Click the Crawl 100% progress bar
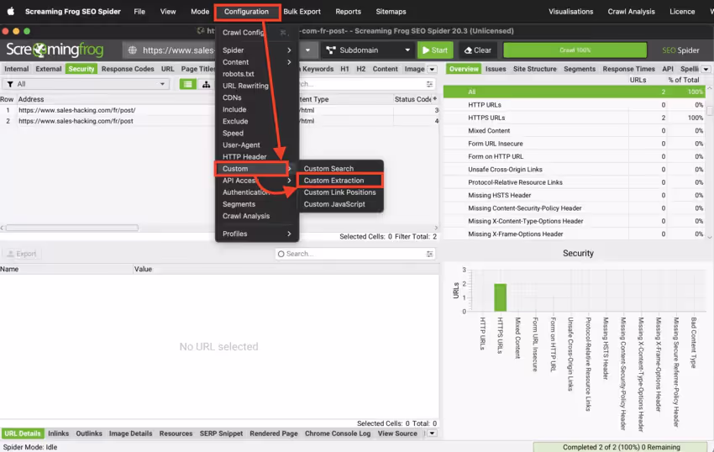The image size is (714, 452). tap(575, 50)
